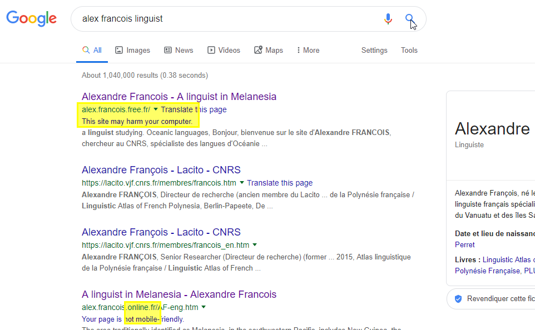Click the 'Alexandre' knowledge panel heading
The height and width of the screenshot is (330, 535).
pos(492,129)
